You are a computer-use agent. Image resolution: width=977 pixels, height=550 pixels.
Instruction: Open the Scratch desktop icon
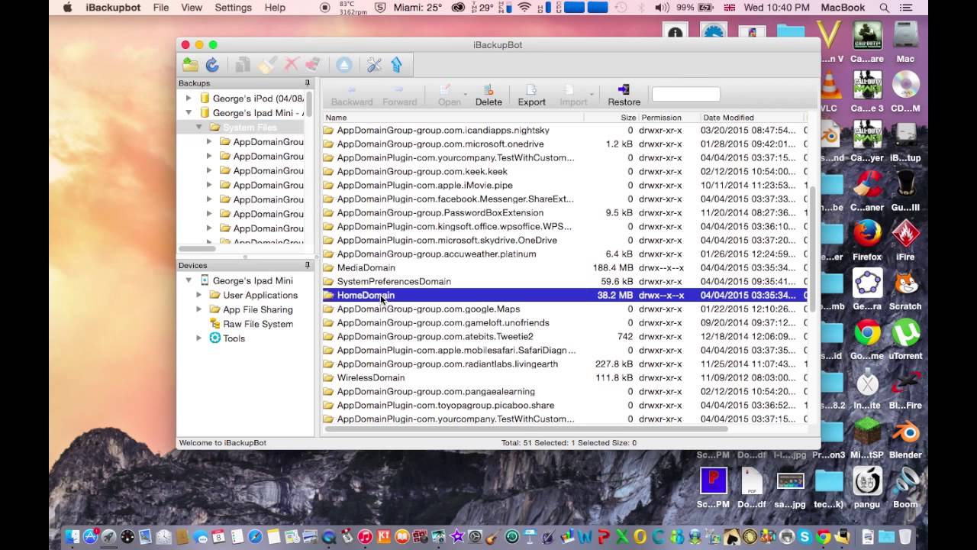pyautogui.click(x=905, y=290)
